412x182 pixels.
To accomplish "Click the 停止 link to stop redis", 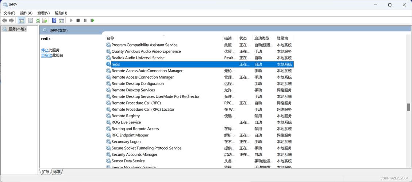I will point(45,50).
